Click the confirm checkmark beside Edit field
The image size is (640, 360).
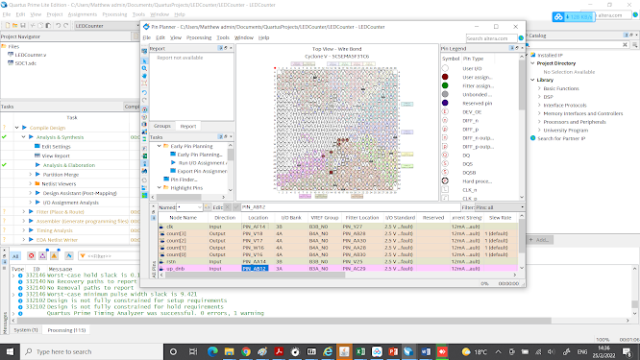tap(236, 207)
